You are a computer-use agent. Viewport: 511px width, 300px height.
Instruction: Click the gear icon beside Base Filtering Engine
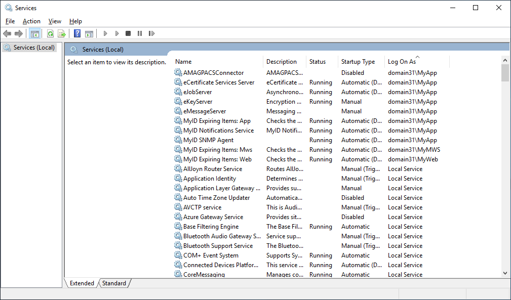(178, 227)
